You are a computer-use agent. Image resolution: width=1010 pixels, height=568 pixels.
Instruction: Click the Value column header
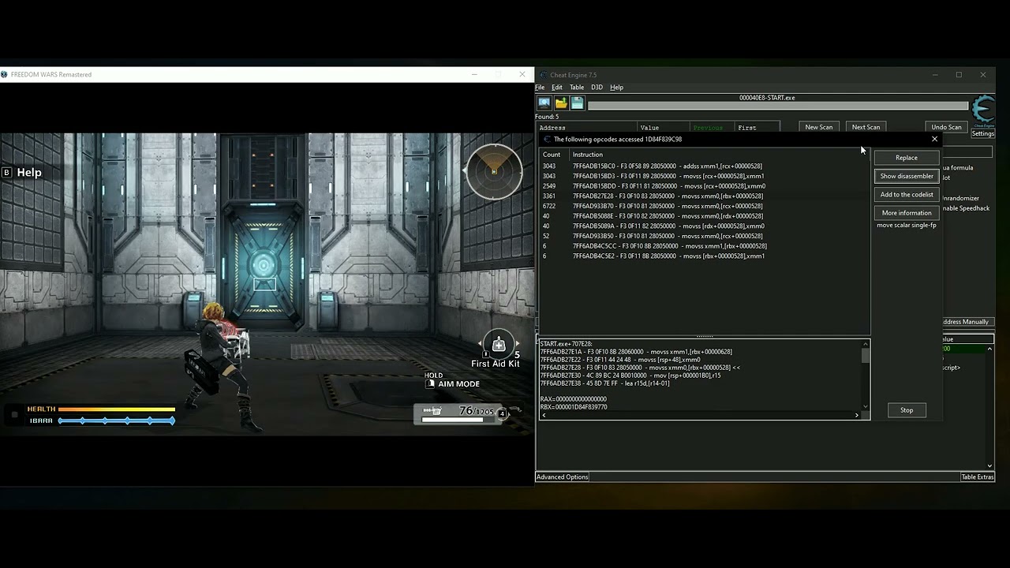tap(663, 128)
